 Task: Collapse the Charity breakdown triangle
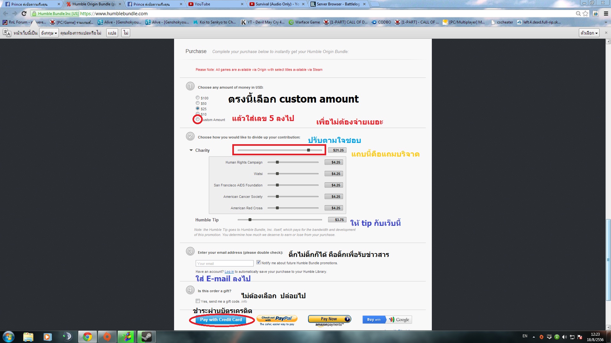[x=191, y=150]
